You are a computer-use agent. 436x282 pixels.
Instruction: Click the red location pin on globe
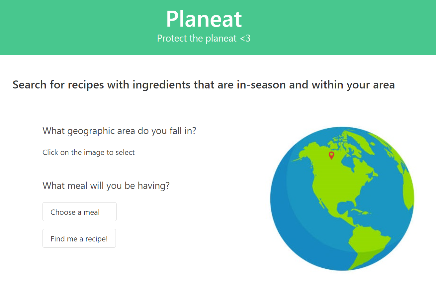click(331, 155)
